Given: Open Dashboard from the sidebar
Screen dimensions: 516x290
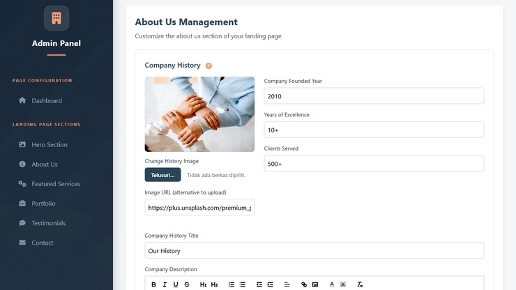Looking at the screenshot, I should (47, 100).
